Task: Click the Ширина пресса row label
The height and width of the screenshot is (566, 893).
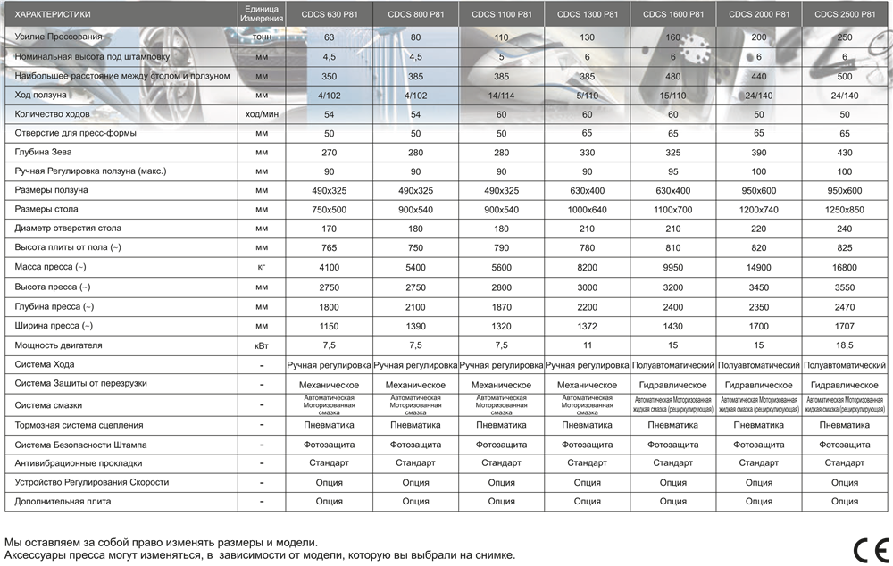Action: 53,326
